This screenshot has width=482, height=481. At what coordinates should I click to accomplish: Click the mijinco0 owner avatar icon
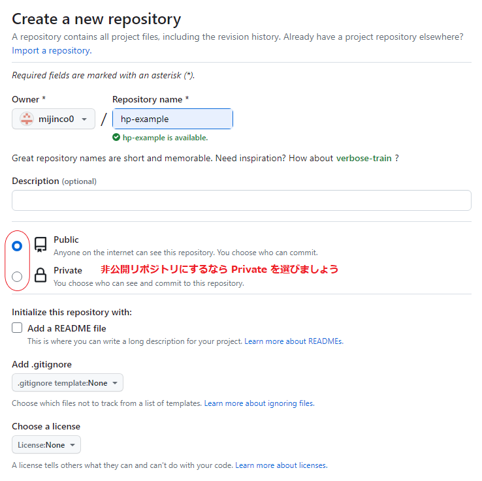(27, 119)
